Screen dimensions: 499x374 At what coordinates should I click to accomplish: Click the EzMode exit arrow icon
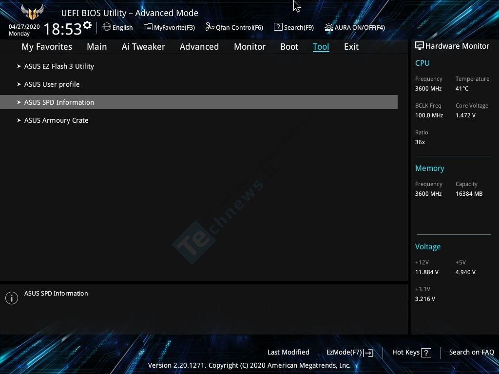[368, 353]
